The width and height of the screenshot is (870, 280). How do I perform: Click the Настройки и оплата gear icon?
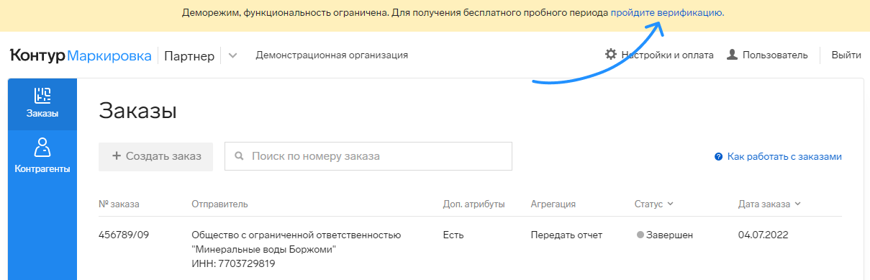coord(611,55)
